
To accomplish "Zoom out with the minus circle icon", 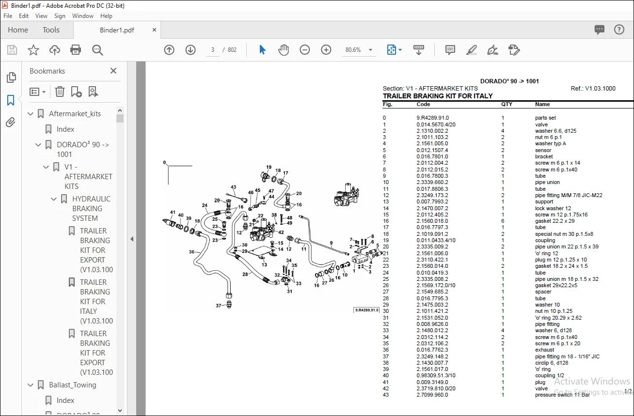I will [x=305, y=50].
